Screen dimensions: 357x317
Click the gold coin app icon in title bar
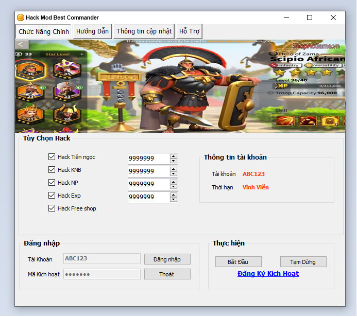[21, 17]
